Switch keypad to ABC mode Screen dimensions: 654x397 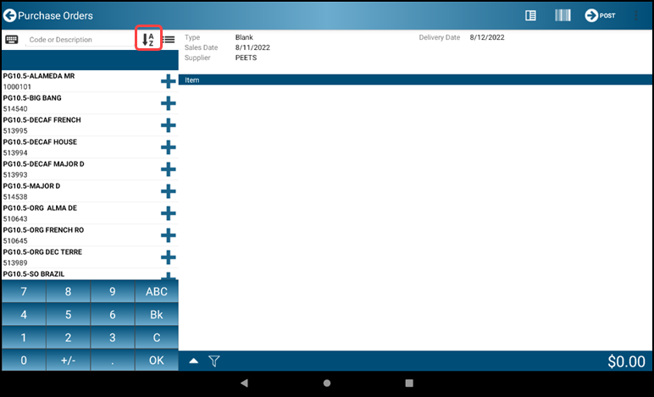click(157, 291)
